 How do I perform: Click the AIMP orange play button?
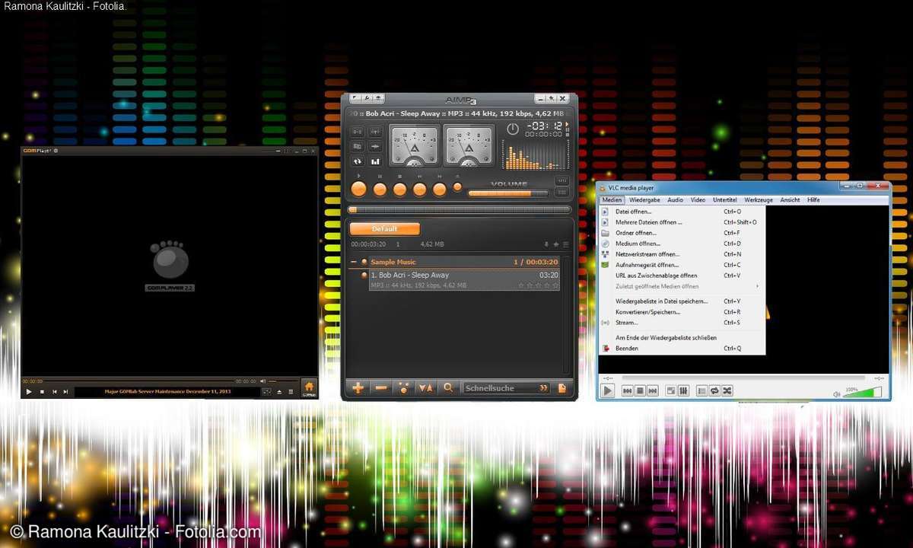(358, 189)
